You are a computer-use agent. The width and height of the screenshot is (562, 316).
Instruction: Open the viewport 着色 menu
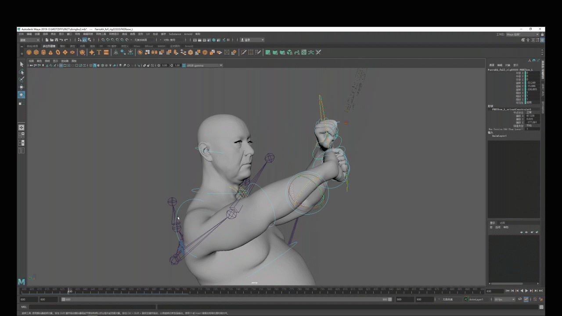[x=40, y=61]
